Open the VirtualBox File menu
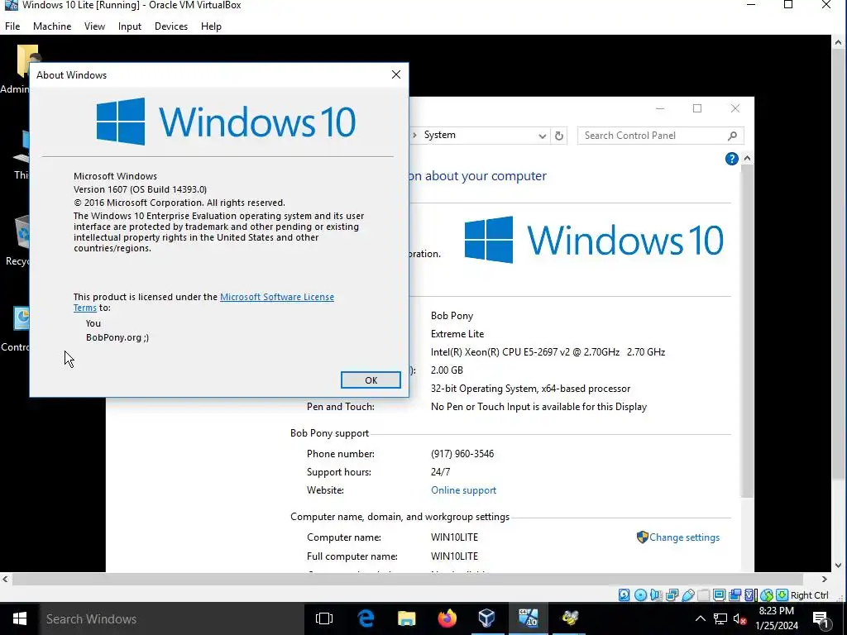847x635 pixels. (x=12, y=26)
